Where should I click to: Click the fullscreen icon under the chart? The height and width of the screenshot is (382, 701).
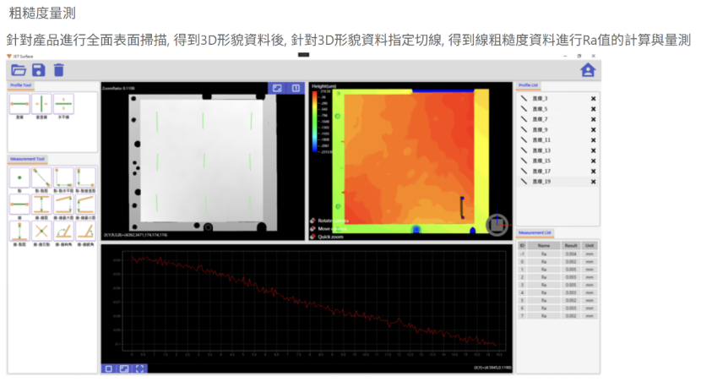click(x=140, y=368)
